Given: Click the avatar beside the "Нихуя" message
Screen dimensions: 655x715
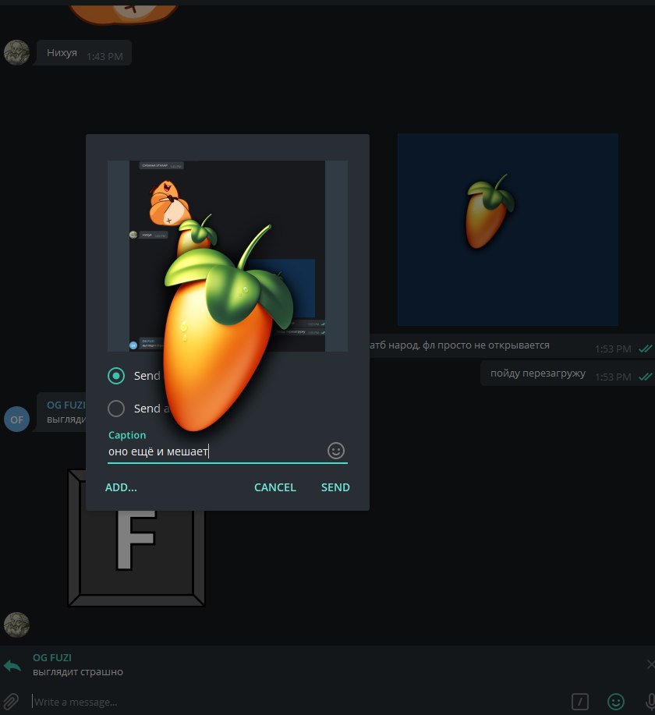Looking at the screenshot, I should 16,52.
